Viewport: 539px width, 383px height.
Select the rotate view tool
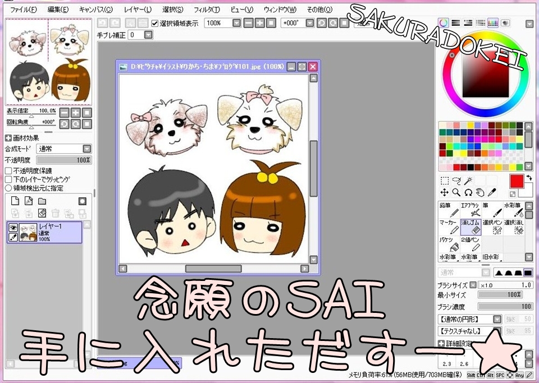coord(468,192)
